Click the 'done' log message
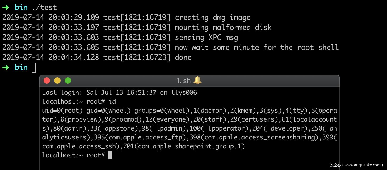The height and width of the screenshot is (170, 387). click(x=183, y=58)
